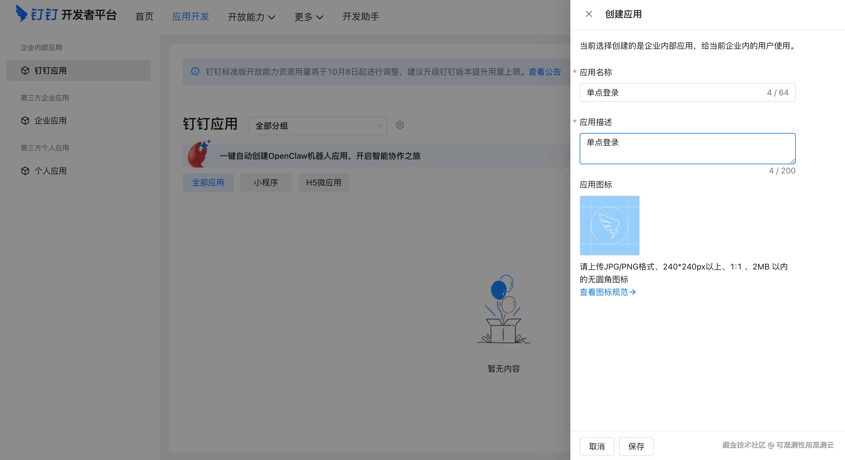Switch to the 小程序 tab
Viewport: 845px width, 460px height.
coord(265,182)
